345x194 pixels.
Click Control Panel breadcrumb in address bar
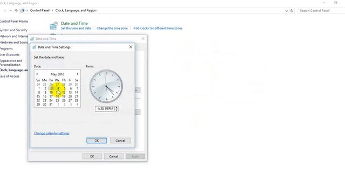tap(40, 10)
